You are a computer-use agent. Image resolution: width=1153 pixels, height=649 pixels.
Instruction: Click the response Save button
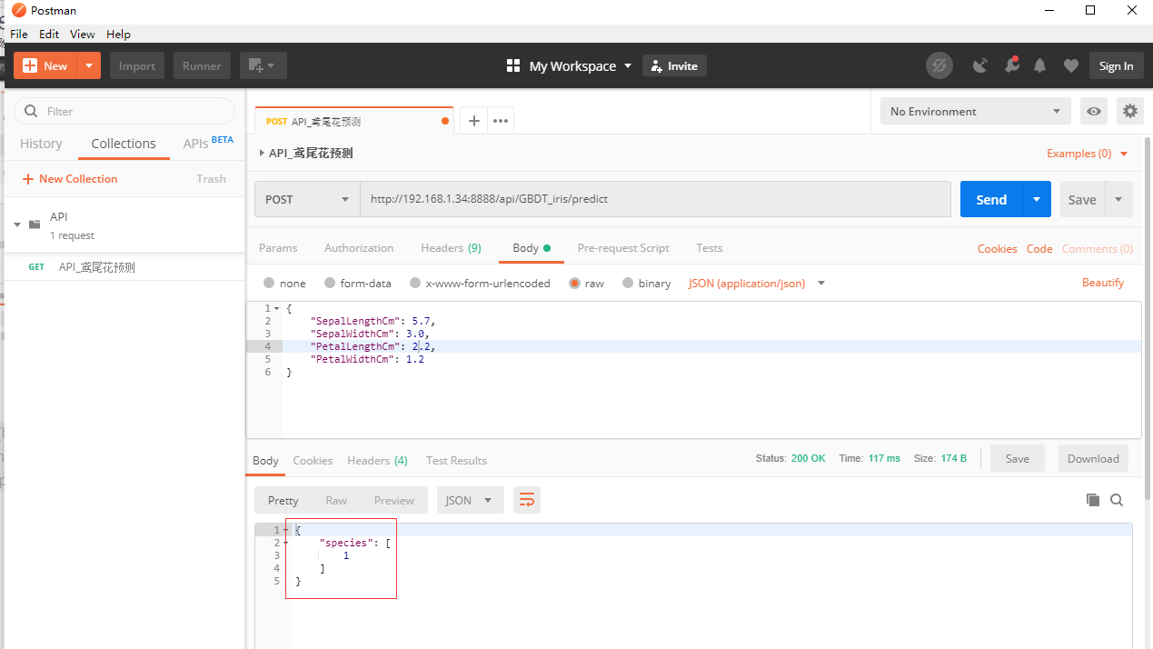(x=1018, y=458)
